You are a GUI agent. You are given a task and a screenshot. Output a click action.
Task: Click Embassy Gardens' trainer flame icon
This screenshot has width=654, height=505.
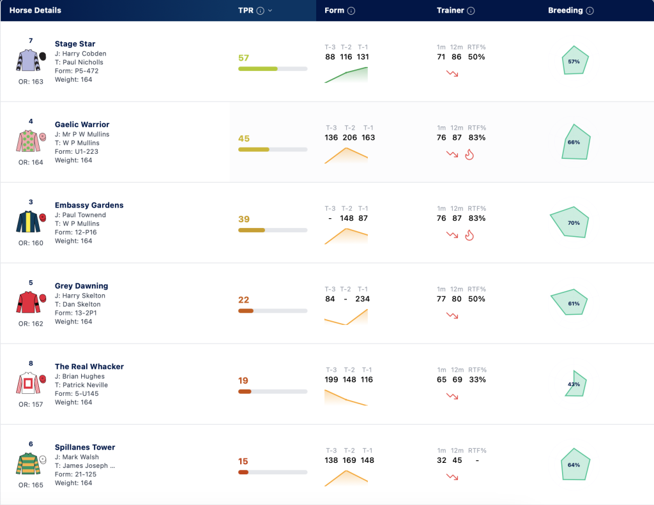pos(469,235)
